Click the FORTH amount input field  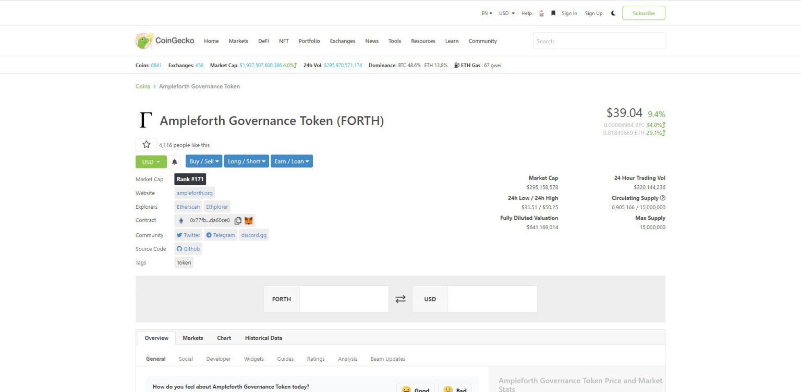[343, 298]
